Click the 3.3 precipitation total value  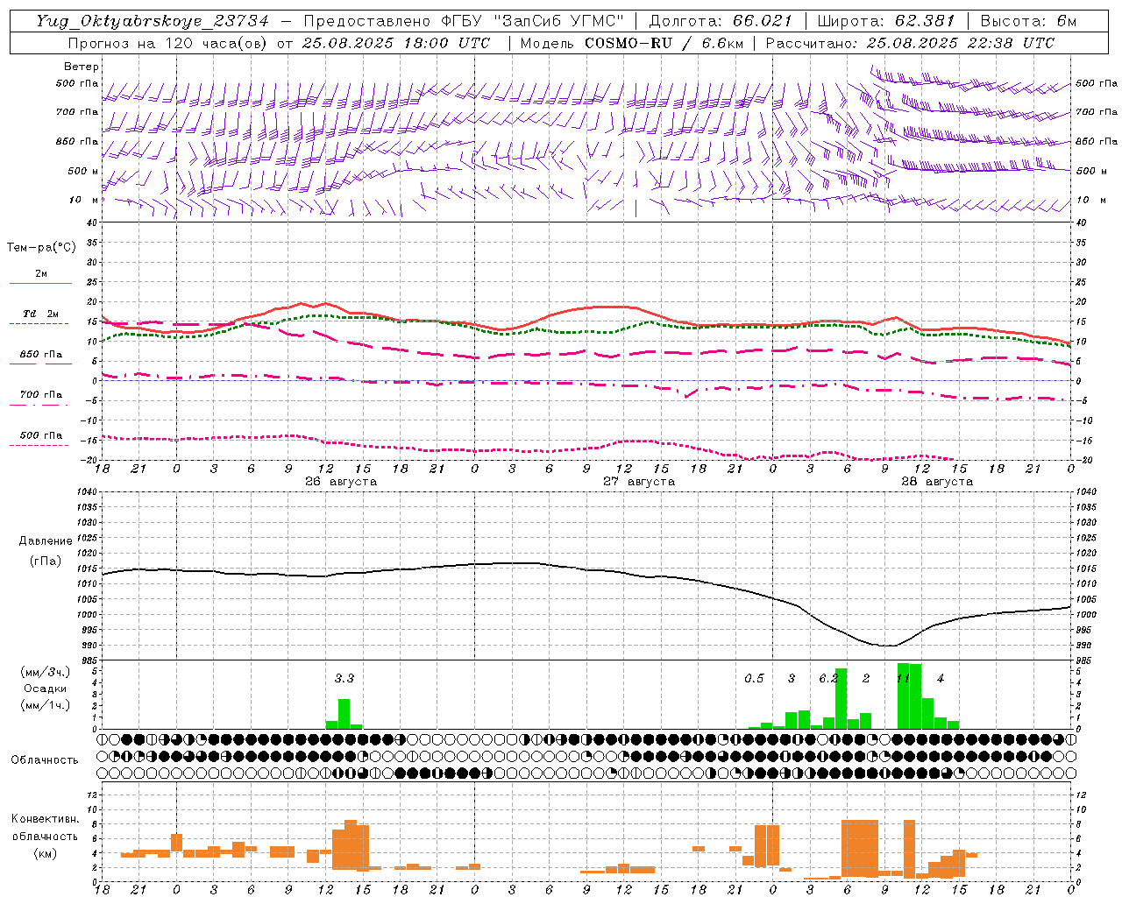[344, 678]
